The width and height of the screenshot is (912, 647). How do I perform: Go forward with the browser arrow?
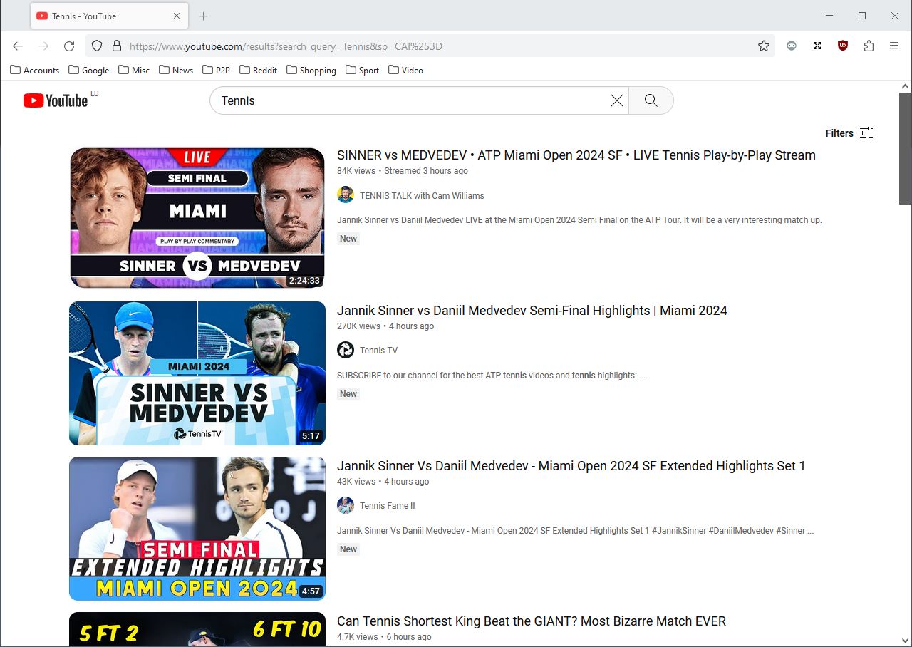pyautogui.click(x=43, y=46)
